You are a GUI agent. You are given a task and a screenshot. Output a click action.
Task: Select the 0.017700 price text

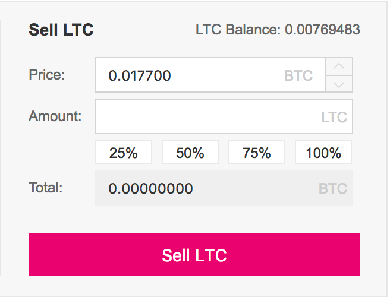[x=140, y=75]
